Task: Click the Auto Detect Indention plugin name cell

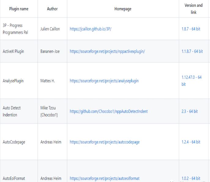Action: (x=12, y=112)
